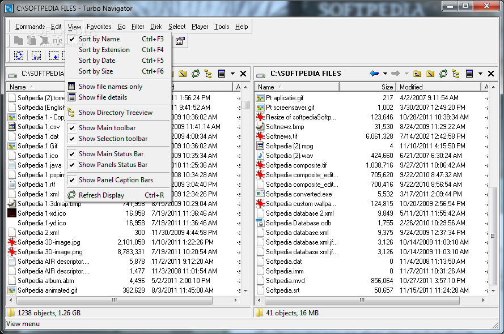Viewport: 504px width, 334px height.
Task: Refresh the right panel with green arrows icon
Action: (443, 74)
